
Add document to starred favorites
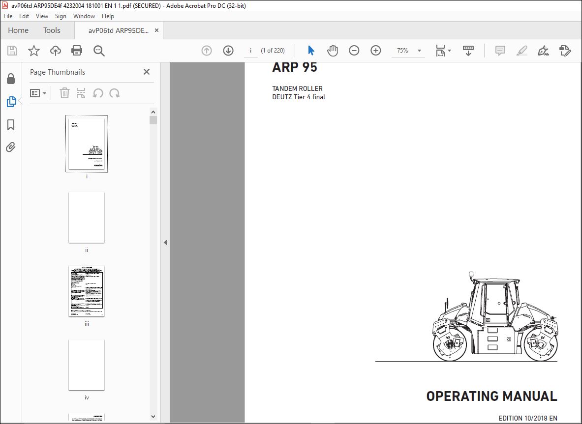point(34,51)
